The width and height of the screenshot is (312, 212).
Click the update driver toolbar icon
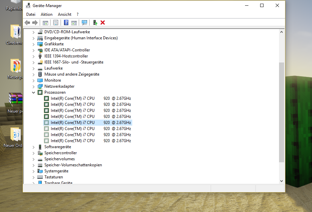(95, 23)
